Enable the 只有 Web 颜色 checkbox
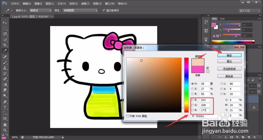Image resolution: width=263 pixels, height=140 pixels. pos(128,116)
